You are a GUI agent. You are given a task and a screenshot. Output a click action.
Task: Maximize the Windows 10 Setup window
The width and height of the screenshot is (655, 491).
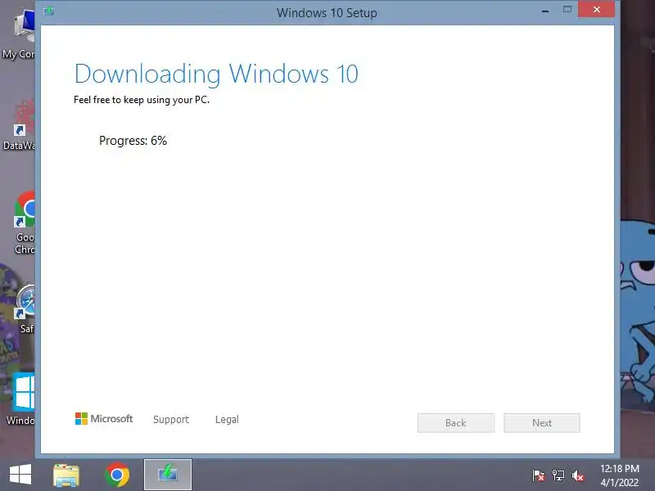(x=567, y=10)
